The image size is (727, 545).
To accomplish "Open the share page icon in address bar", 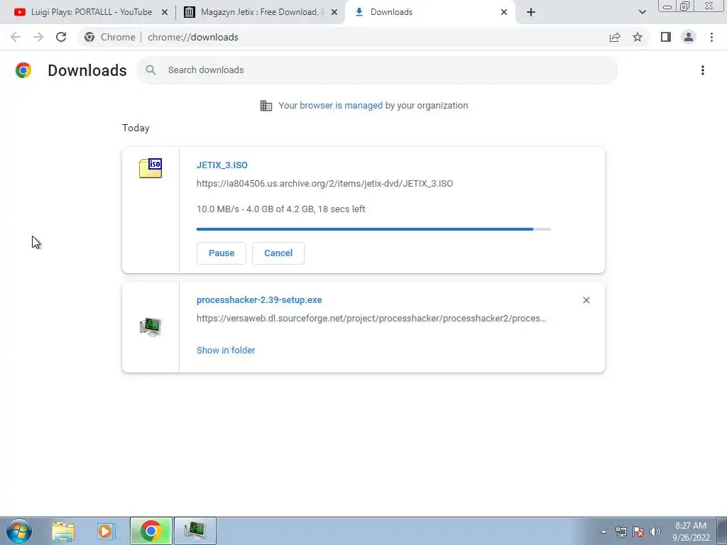I will [615, 37].
